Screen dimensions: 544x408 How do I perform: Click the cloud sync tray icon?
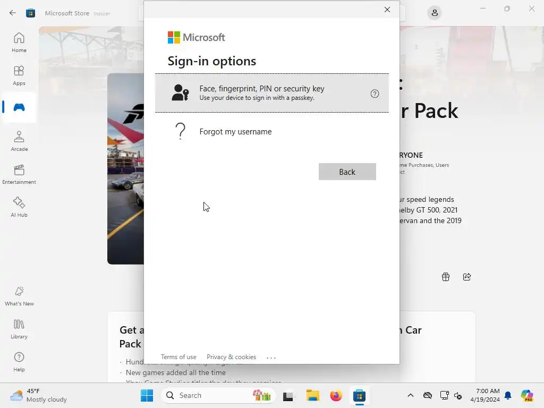point(428,395)
